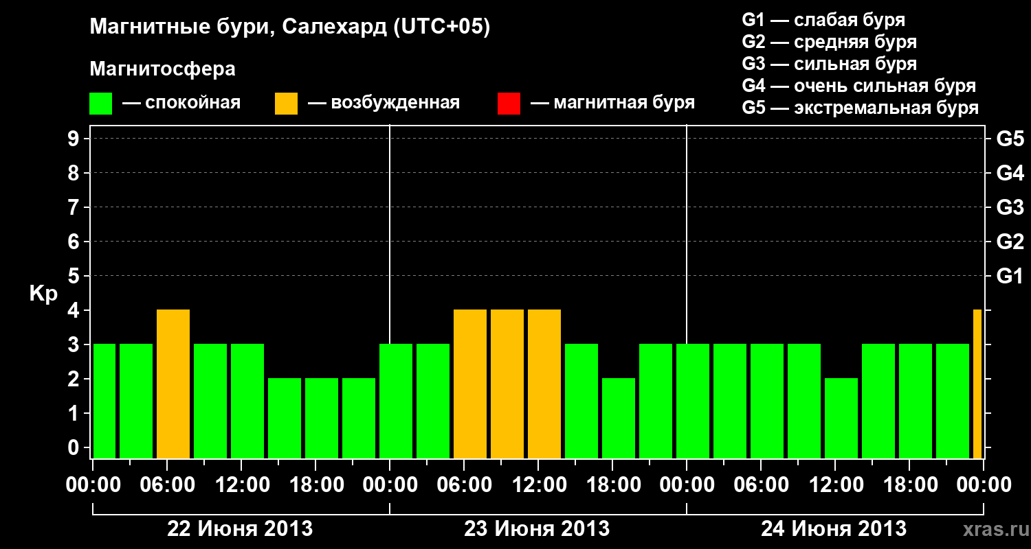Click the green Kp 3 bar at 15:00 on 23 June
The image size is (1031, 549).
pyautogui.click(x=581, y=401)
